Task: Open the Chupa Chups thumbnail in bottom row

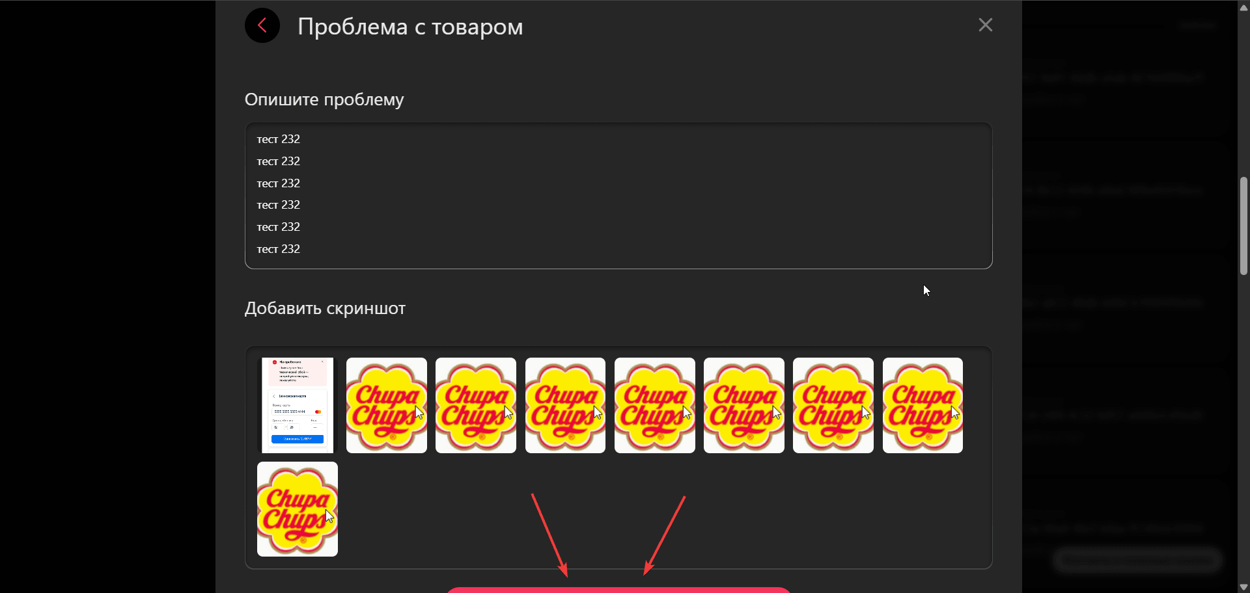Action: (x=298, y=509)
